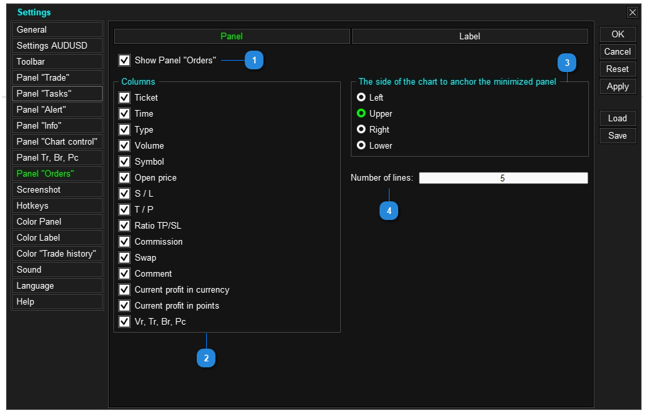Open Panel "Trade" settings
Viewport: 645px width, 414px height.
coord(57,78)
